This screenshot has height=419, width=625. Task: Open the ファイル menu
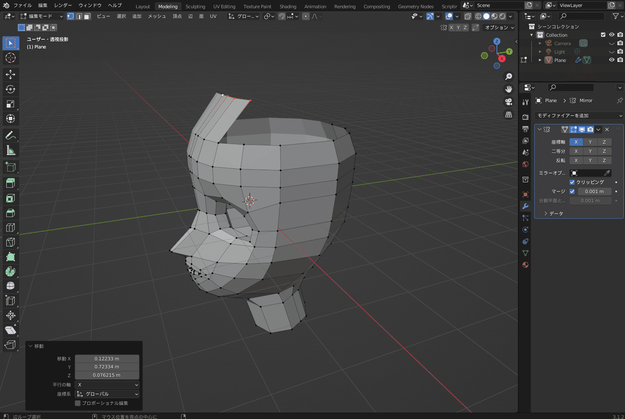(x=22, y=5)
